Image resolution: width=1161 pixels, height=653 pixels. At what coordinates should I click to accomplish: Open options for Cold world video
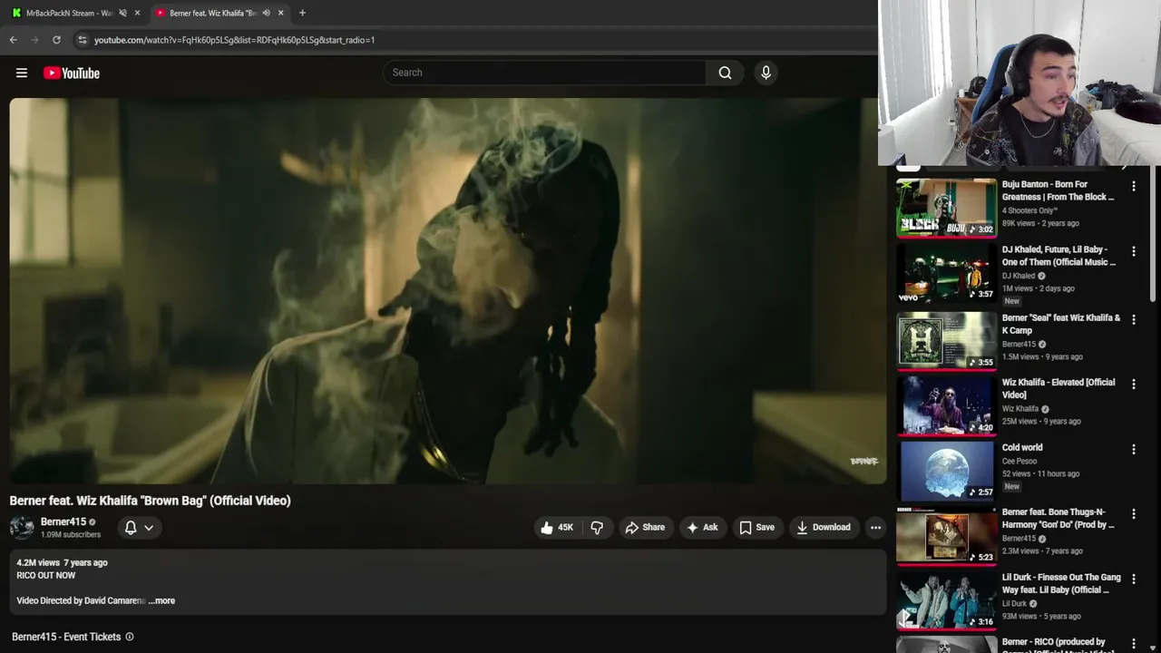click(x=1133, y=449)
